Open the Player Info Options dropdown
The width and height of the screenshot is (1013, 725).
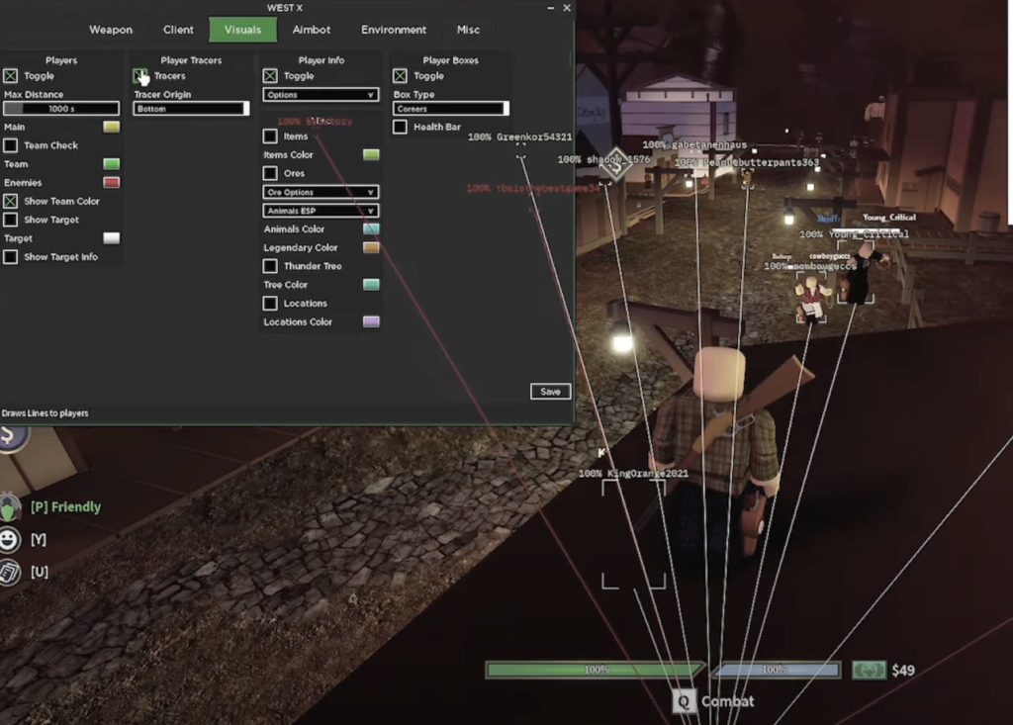click(x=321, y=95)
